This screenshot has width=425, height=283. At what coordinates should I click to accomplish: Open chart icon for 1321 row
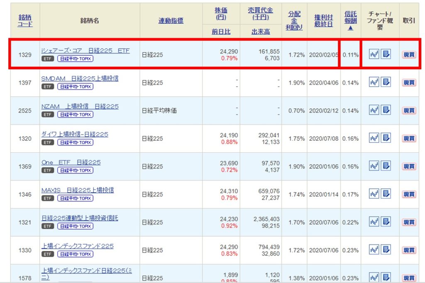pos(374,222)
